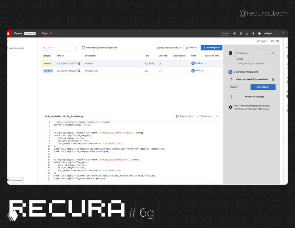Copy version number of baseline migration

pos(79,63)
